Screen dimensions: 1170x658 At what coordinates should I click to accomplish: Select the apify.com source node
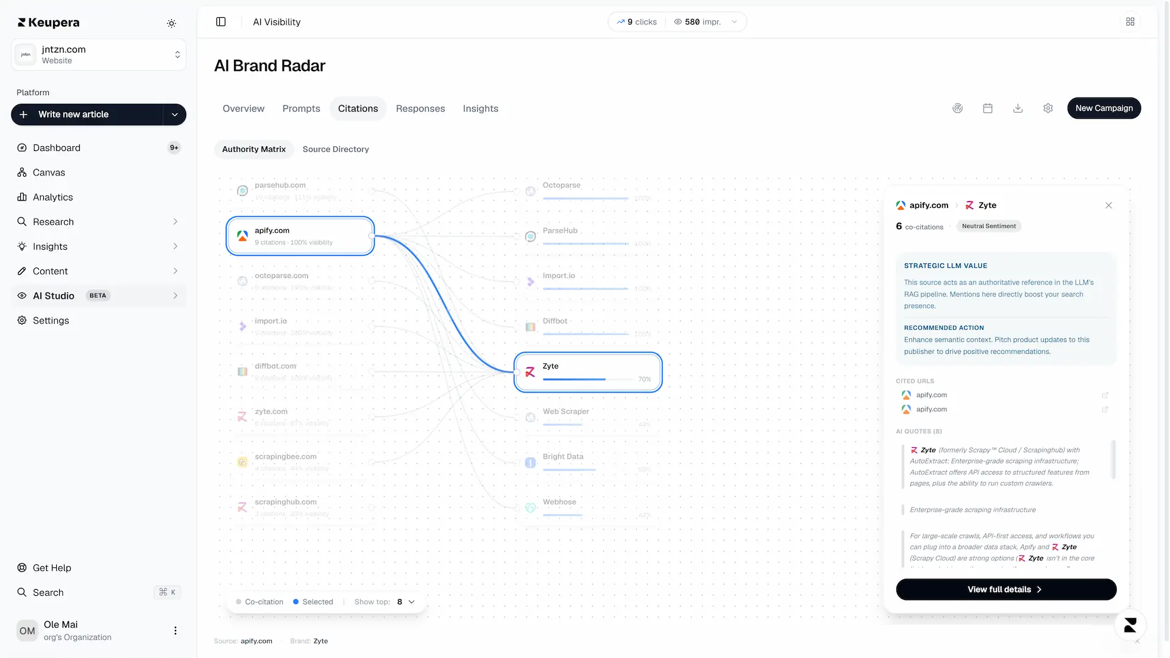point(300,236)
